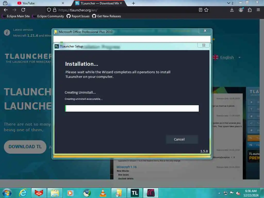Open the extensions puzzle icon
Screen dimensions: 264x198
click(250, 10)
